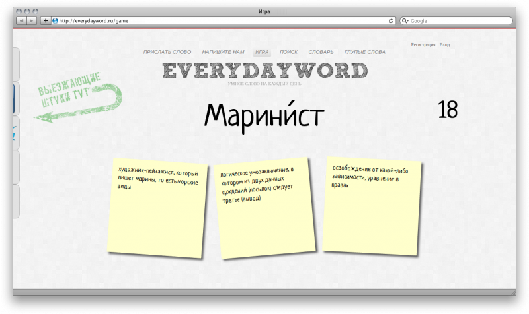Click the word Марини́ст

(264, 117)
